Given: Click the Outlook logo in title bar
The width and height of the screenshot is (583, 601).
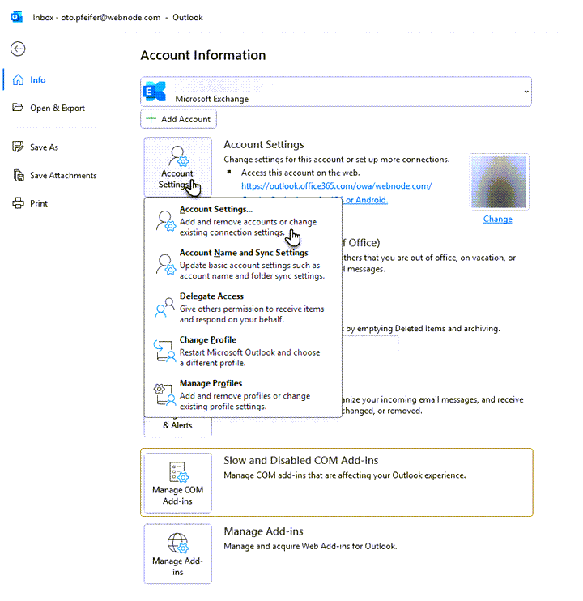Looking at the screenshot, I should click(x=17, y=17).
